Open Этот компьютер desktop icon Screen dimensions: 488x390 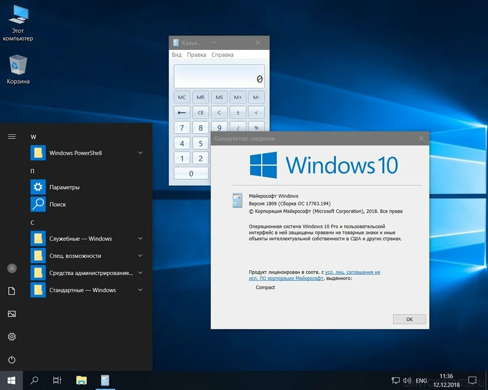coord(18,23)
